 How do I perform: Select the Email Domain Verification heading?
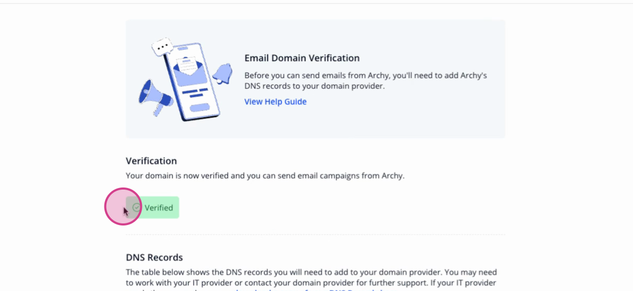302,58
